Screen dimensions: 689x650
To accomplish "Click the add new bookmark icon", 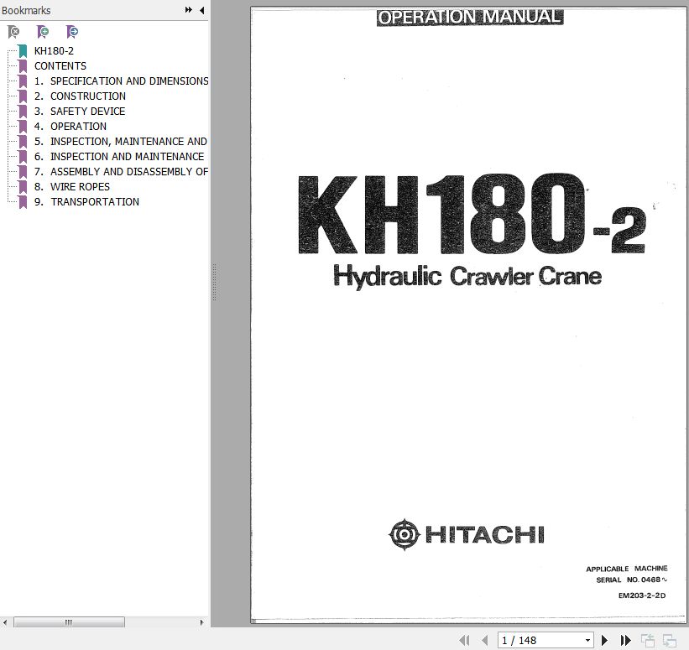I will 43,32.
